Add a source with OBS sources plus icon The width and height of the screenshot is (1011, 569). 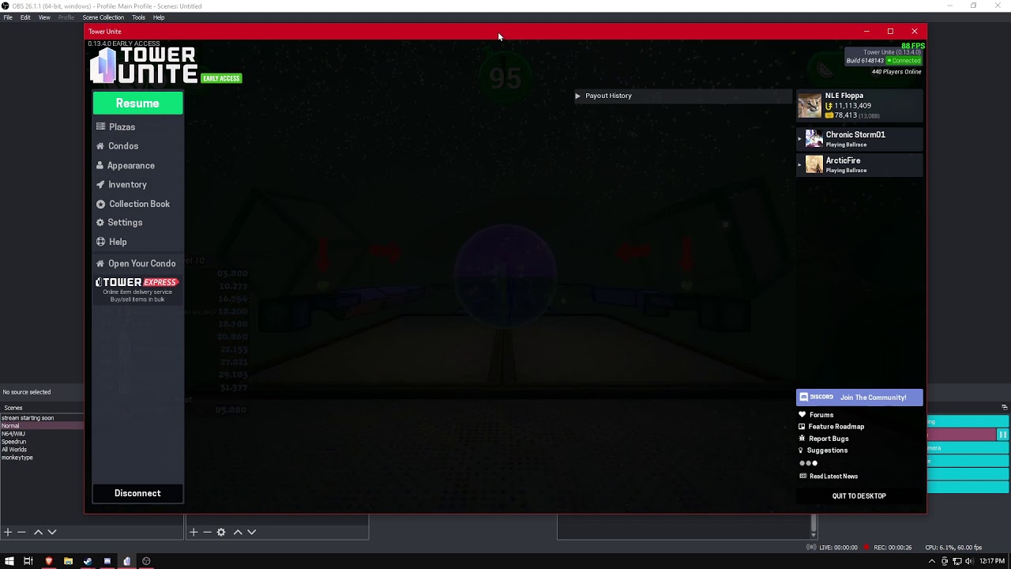(194, 533)
